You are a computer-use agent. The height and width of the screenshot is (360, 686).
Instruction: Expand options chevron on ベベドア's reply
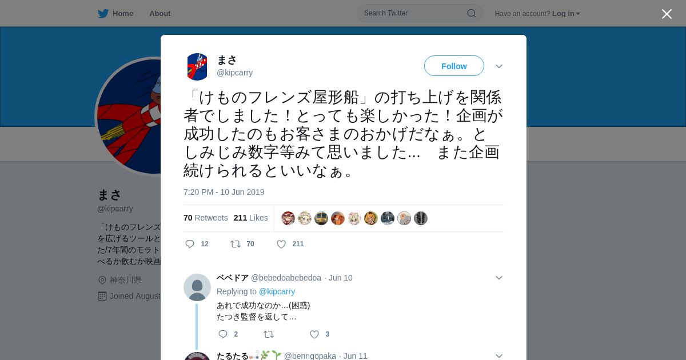[499, 278]
